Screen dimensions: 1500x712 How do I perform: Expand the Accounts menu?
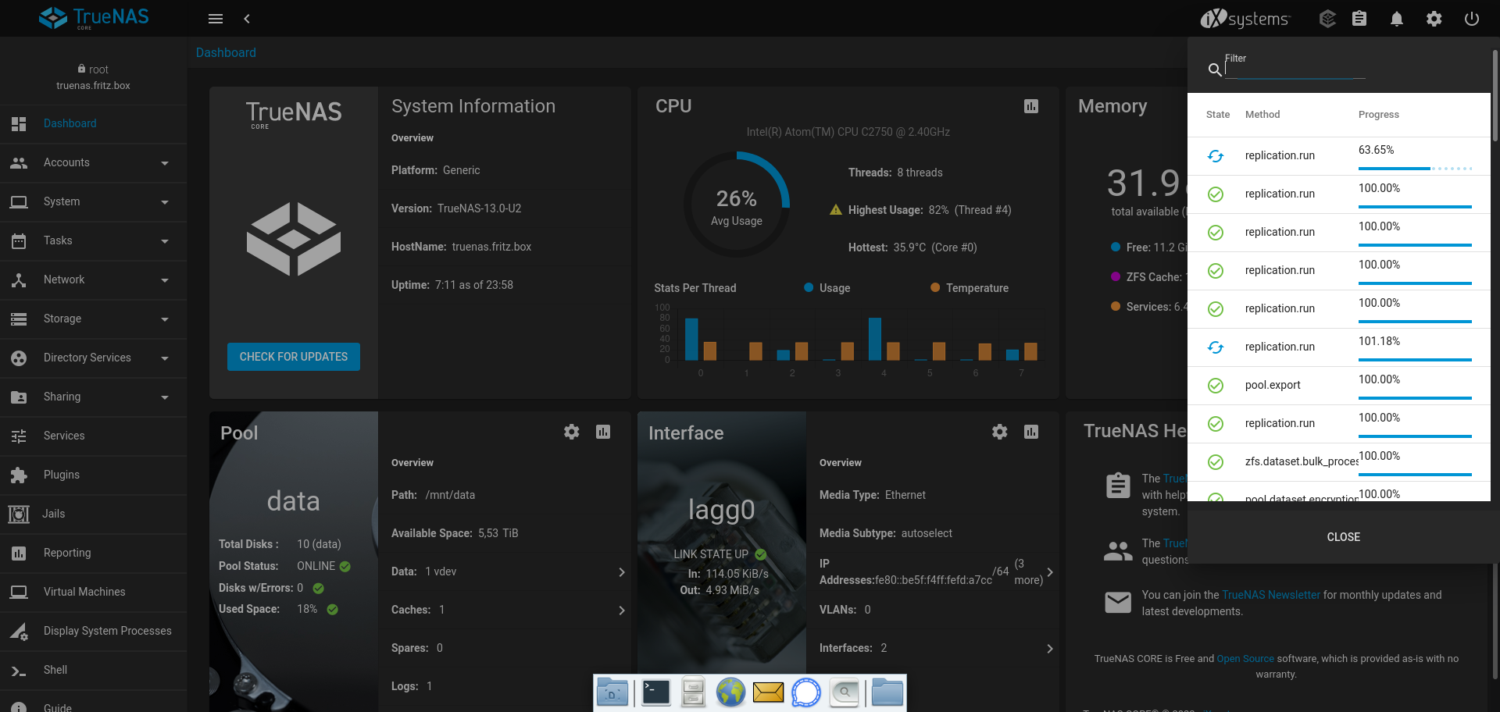pyautogui.click(x=94, y=162)
